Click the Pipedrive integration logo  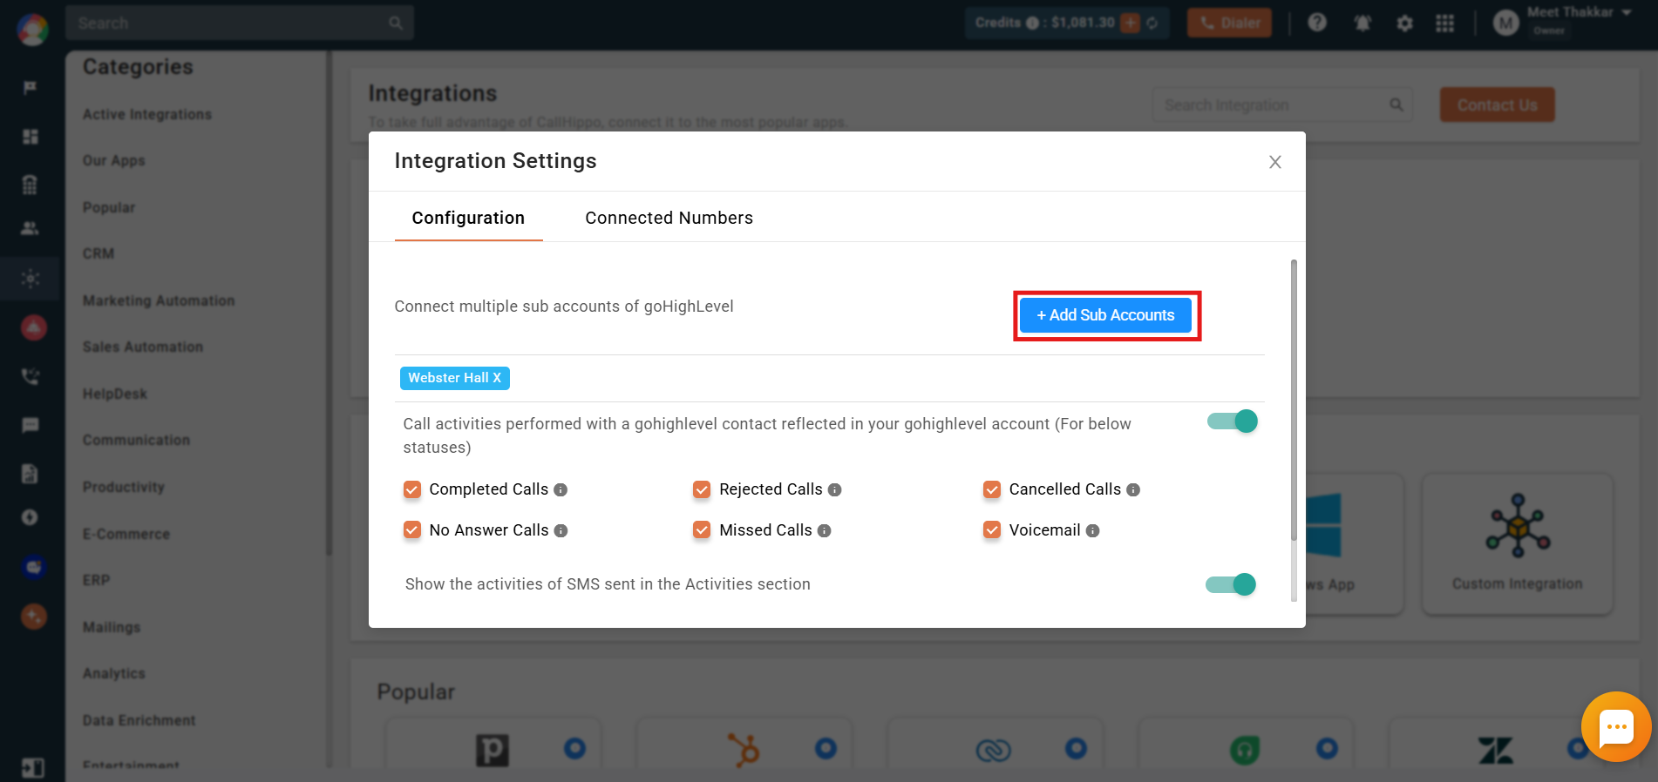click(492, 750)
